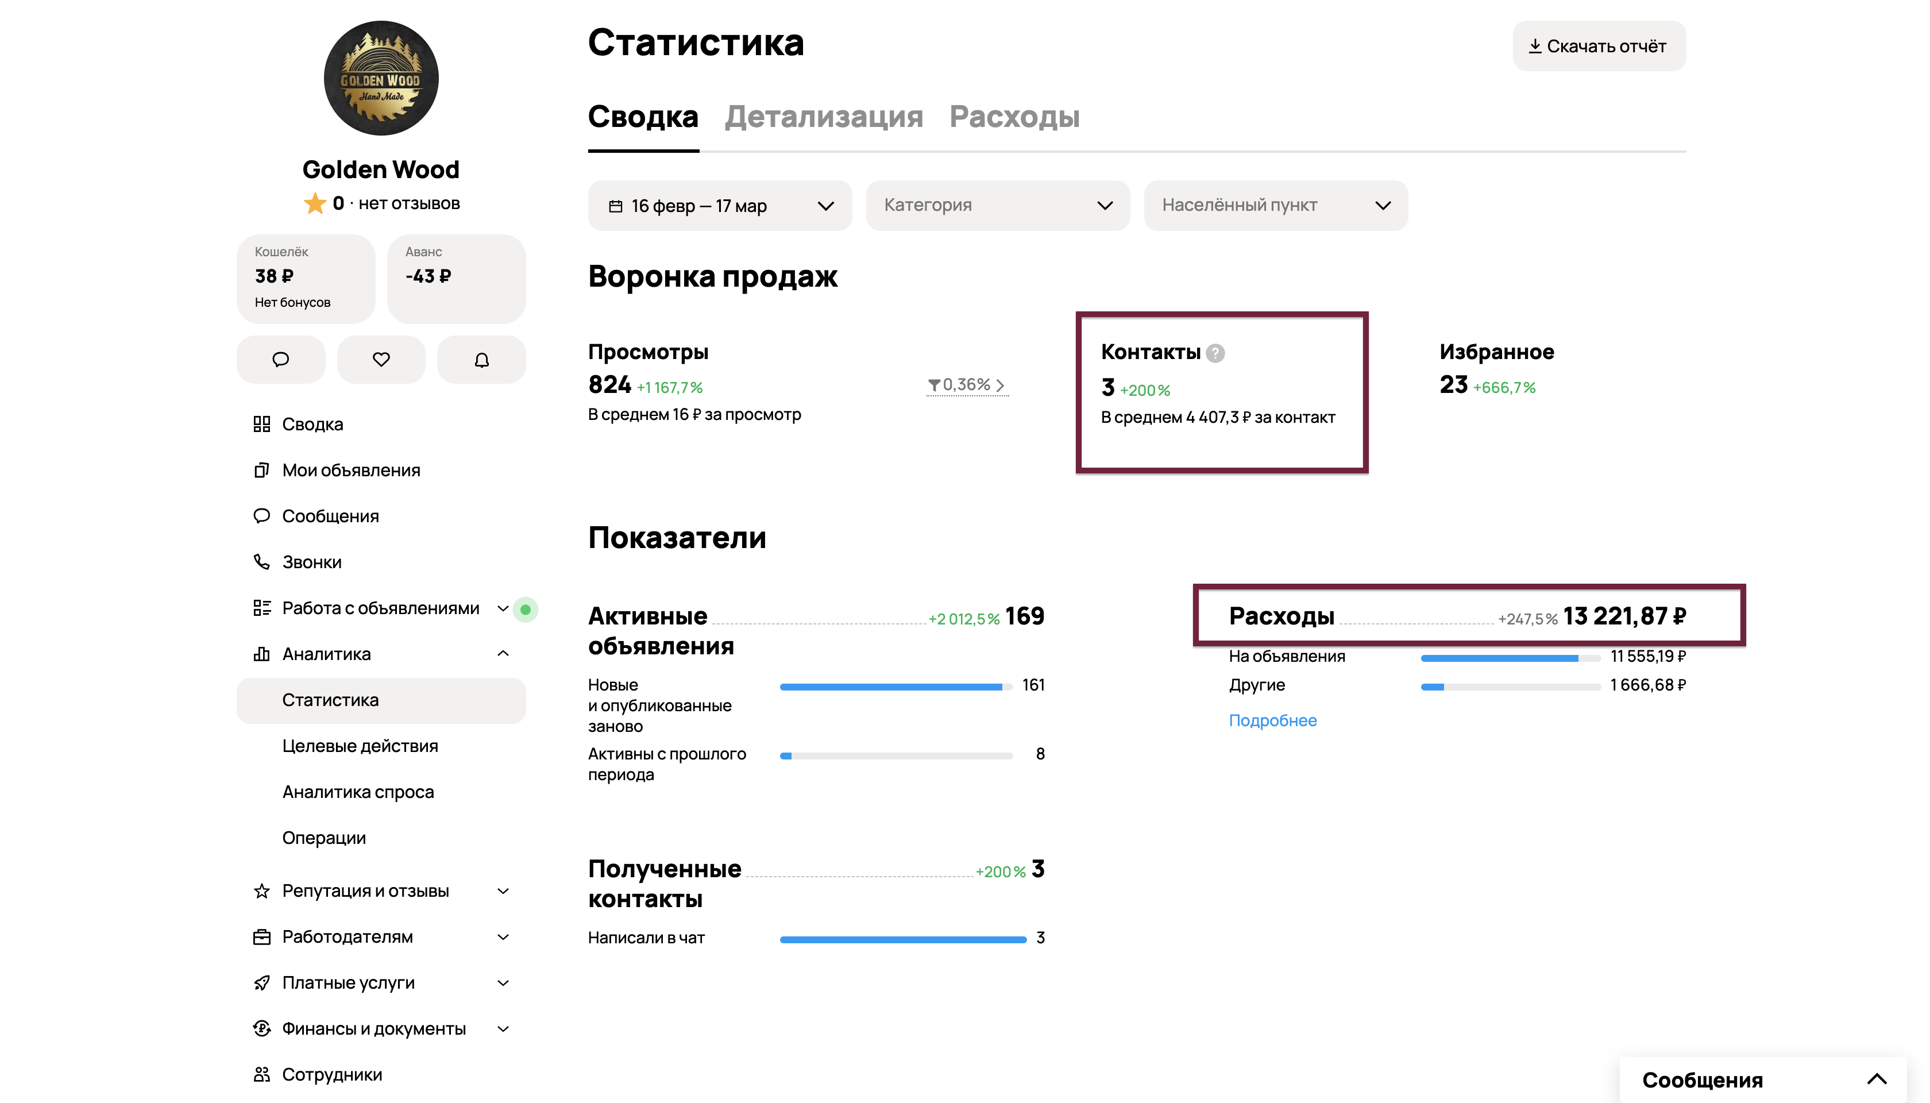Image resolution: width=1930 pixels, height=1103 pixels.
Task: Click the На объявления expenses progress bar
Action: [1510, 658]
